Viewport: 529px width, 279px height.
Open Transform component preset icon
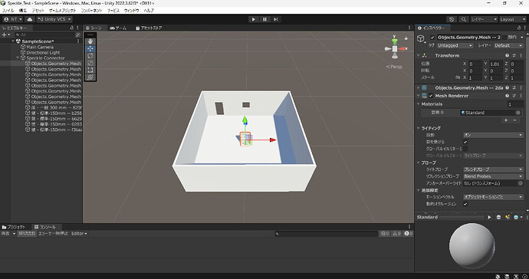pos(514,55)
